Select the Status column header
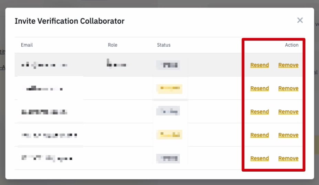The height and width of the screenshot is (185, 319). [x=164, y=45]
